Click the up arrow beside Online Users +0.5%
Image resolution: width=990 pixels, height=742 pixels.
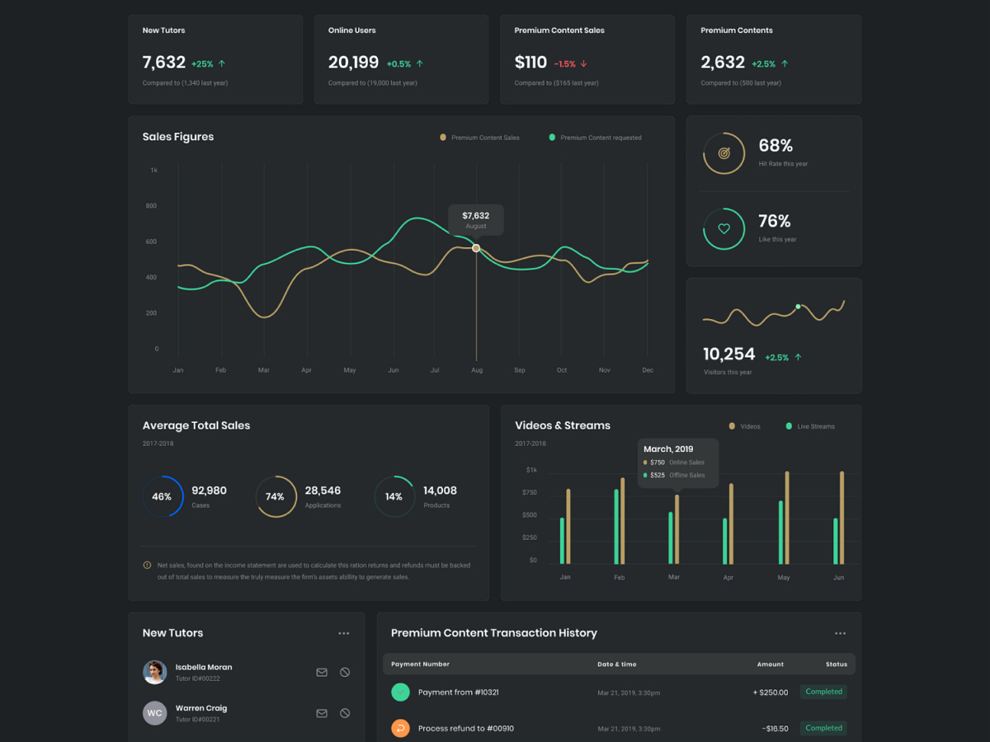[x=419, y=63]
